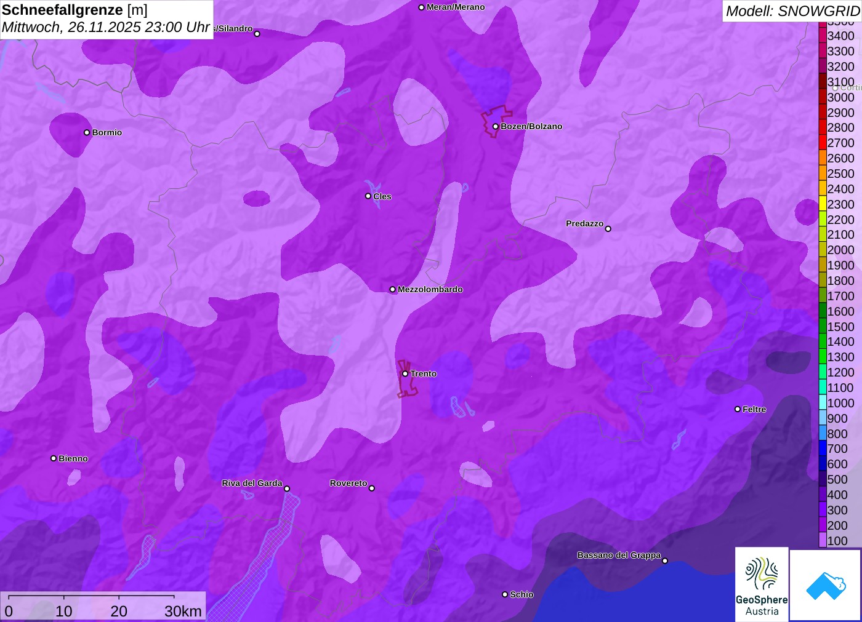The height and width of the screenshot is (622, 862).
Task: Click the Mezzolombardo text label
Action: point(430,289)
